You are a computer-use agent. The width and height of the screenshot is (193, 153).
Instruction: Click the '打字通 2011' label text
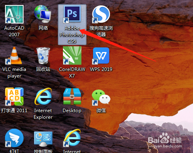pos(14,111)
